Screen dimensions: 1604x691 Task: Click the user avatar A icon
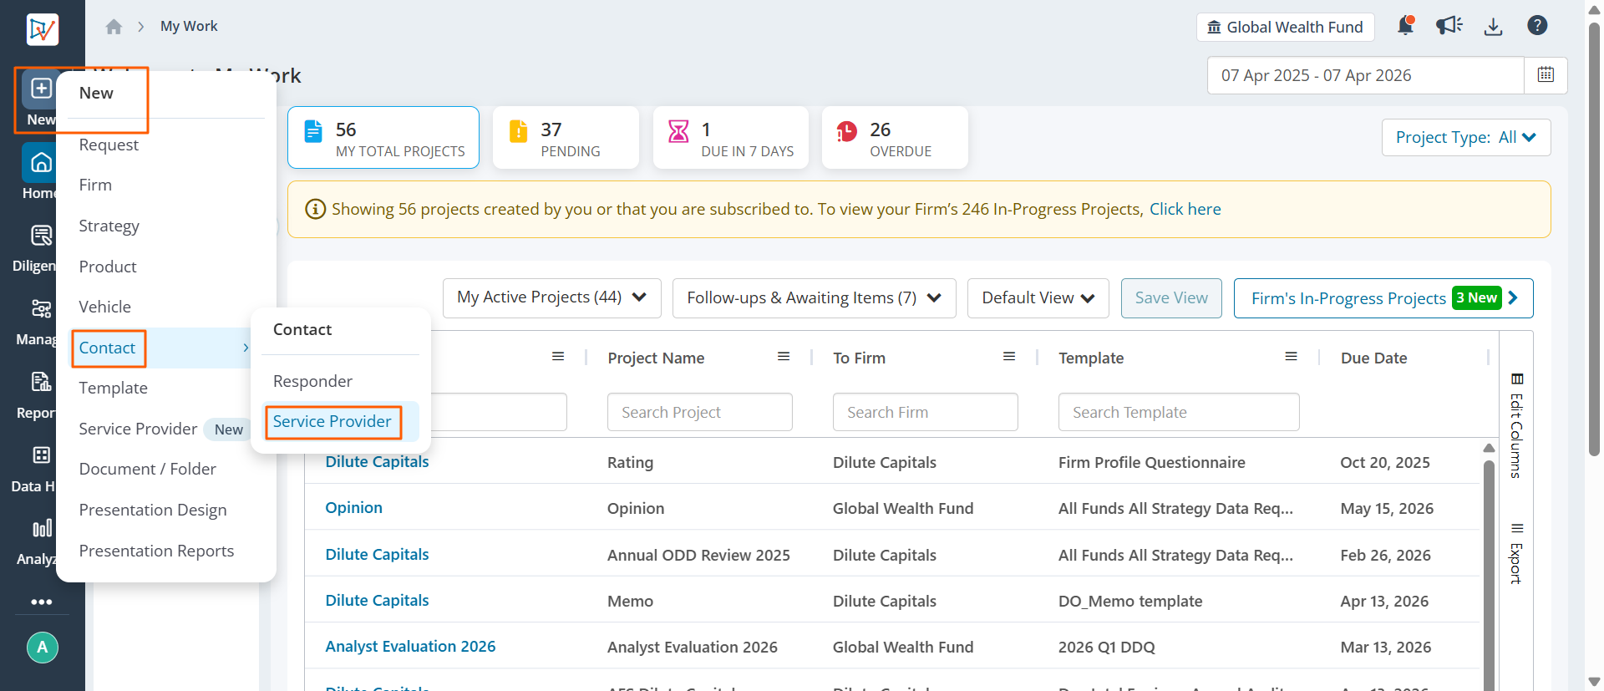click(43, 647)
